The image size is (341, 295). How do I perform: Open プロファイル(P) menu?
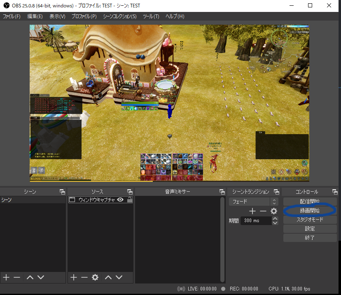(x=84, y=16)
